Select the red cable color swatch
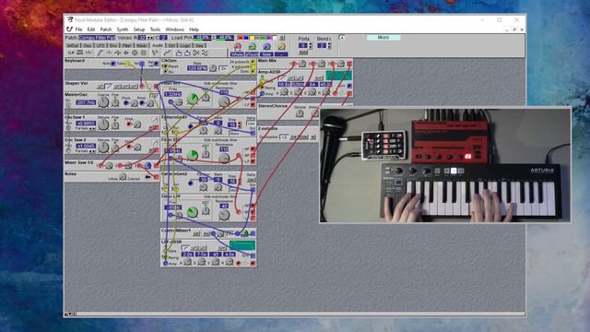This screenshot has height=332, width=590. tap(240, 38)
